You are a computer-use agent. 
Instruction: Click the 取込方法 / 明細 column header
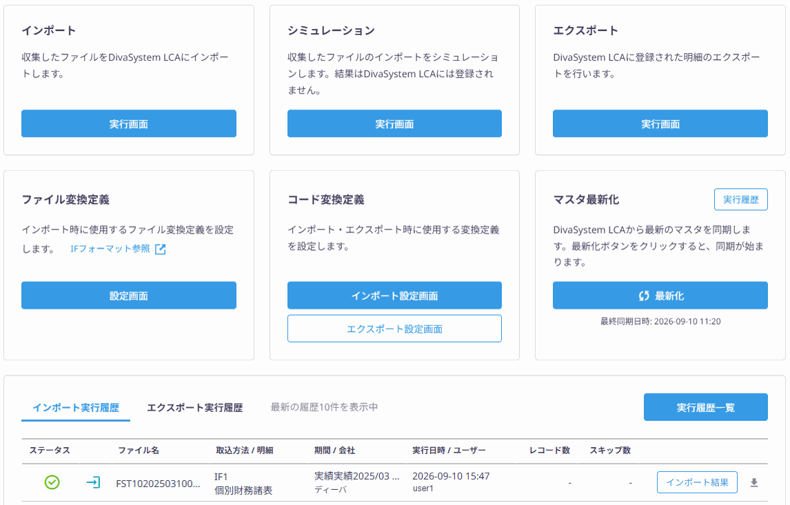click(244, 450)
